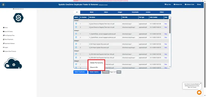Select Group 2 row 1 radio button
This screenshot has height=97, width=206.
76,34
